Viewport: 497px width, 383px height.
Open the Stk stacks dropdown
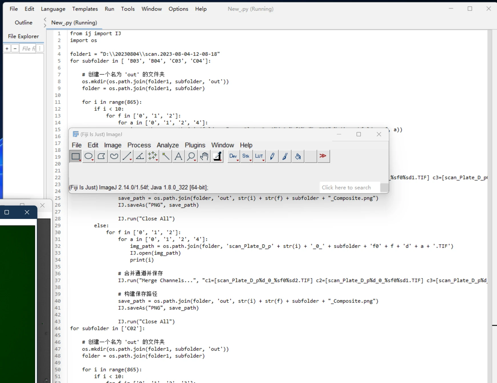(246, 156)
